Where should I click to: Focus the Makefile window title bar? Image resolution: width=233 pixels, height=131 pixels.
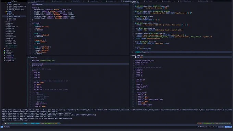pyautogui.click(x=136, y=3)
